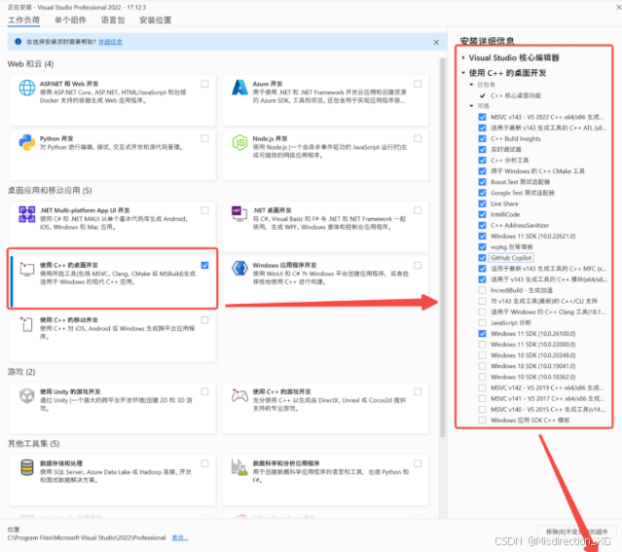Click the C++ game development gamepad icon
This screenshot has width=622, height=552.
pyautogui.click(x=239, y=395)
